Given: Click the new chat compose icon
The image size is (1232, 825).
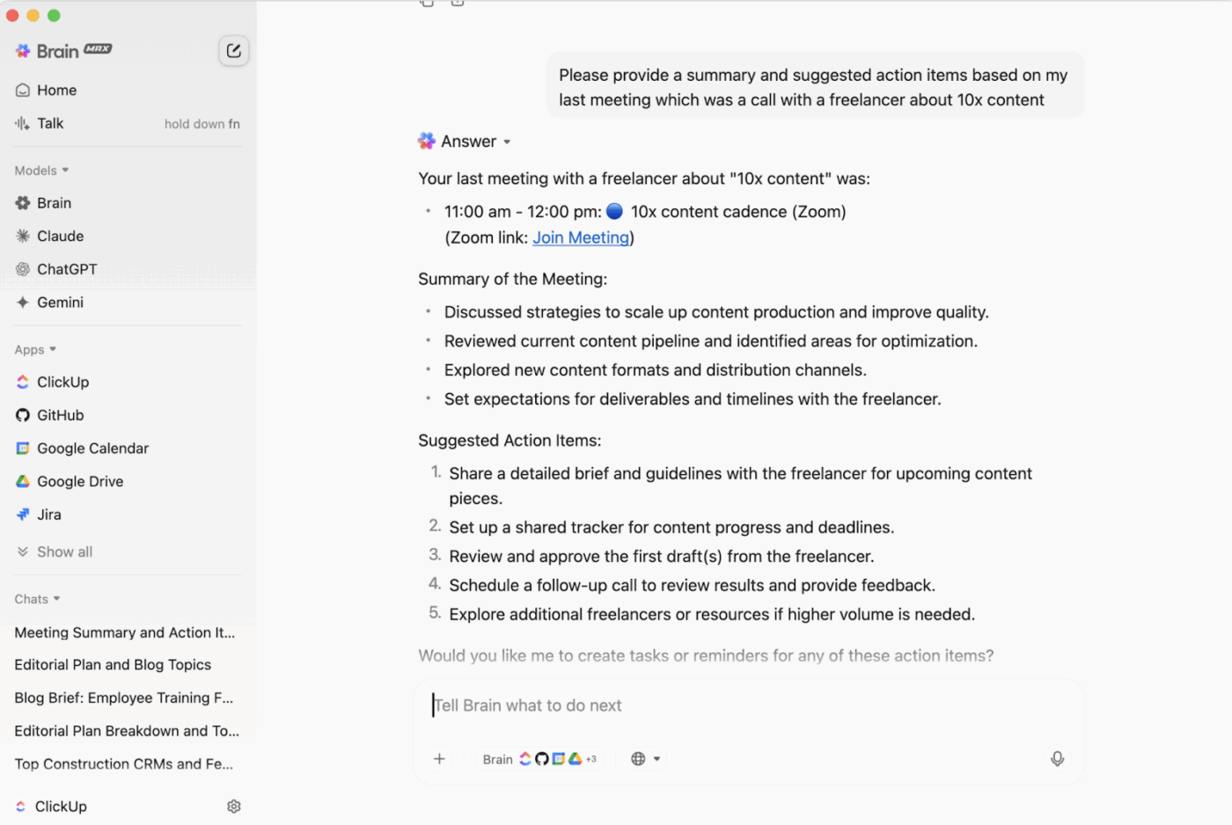Looking at the screenshot, I should [x=233, y=51].
